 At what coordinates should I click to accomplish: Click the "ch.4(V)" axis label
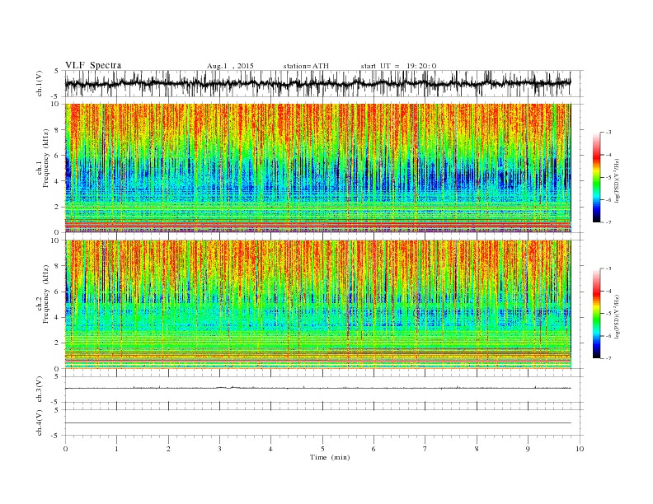(40, 422)
